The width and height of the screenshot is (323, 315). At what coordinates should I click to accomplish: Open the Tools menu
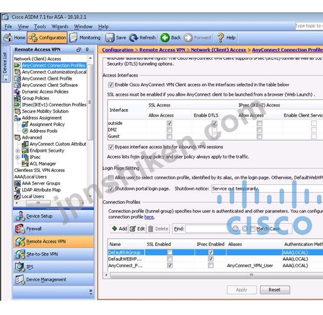coord(40,26)
